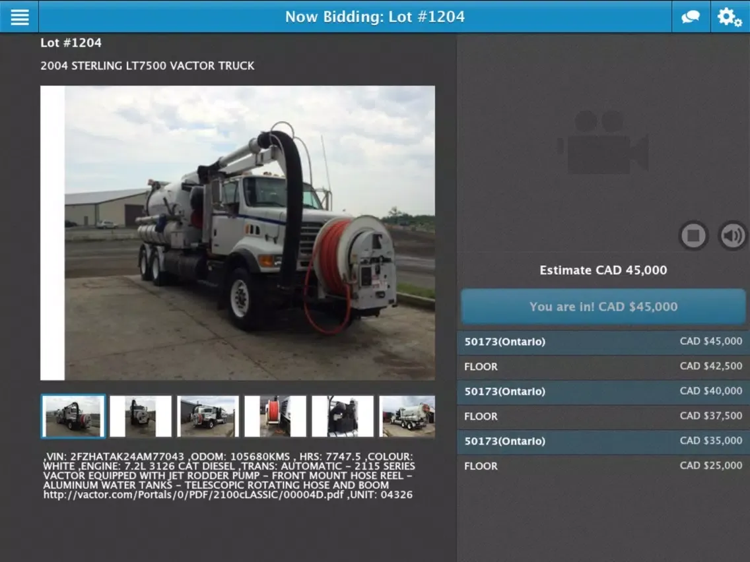Click the You are in! CAD $45,000 button
Screen dimensions: 750x562
click(603, 306)
